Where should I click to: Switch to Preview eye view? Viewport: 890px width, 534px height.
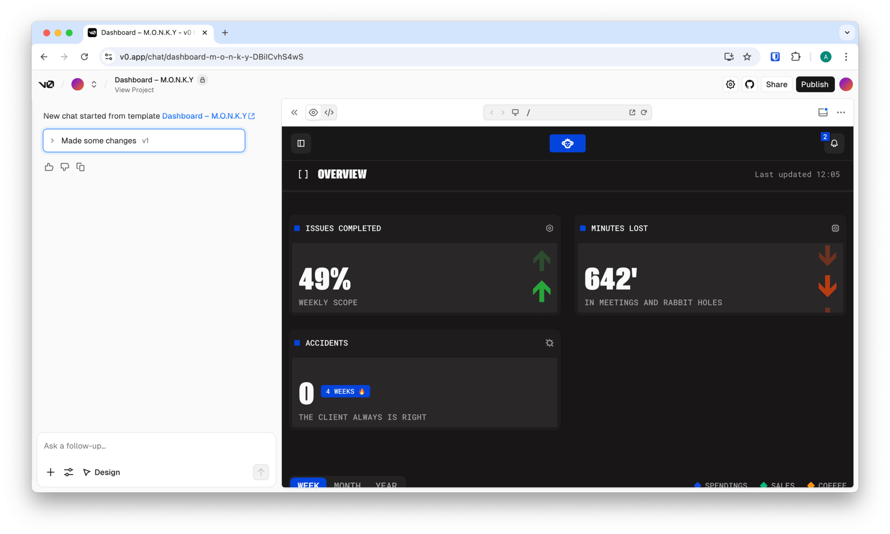point(313,113)
